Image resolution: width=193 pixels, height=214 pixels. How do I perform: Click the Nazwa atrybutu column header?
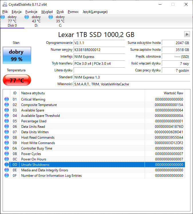(82, 93)
